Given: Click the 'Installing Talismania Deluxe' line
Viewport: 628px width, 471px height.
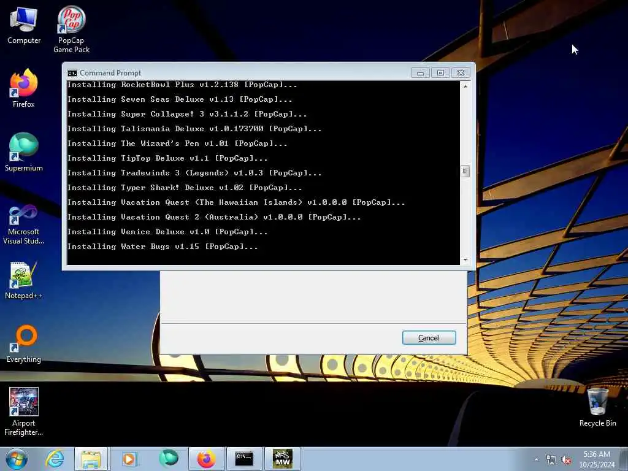Looking at the screenshot, I should click(194, 129).
